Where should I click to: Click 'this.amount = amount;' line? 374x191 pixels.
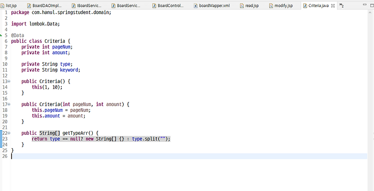pyautogui.click(x=58, y=116)
